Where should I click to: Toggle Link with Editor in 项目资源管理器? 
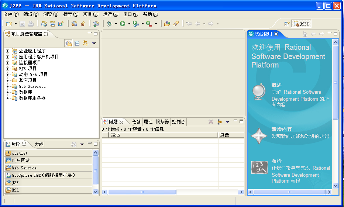pos(85,44)
